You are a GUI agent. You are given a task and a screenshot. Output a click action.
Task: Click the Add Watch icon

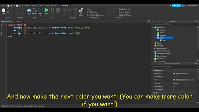(81, 10)
